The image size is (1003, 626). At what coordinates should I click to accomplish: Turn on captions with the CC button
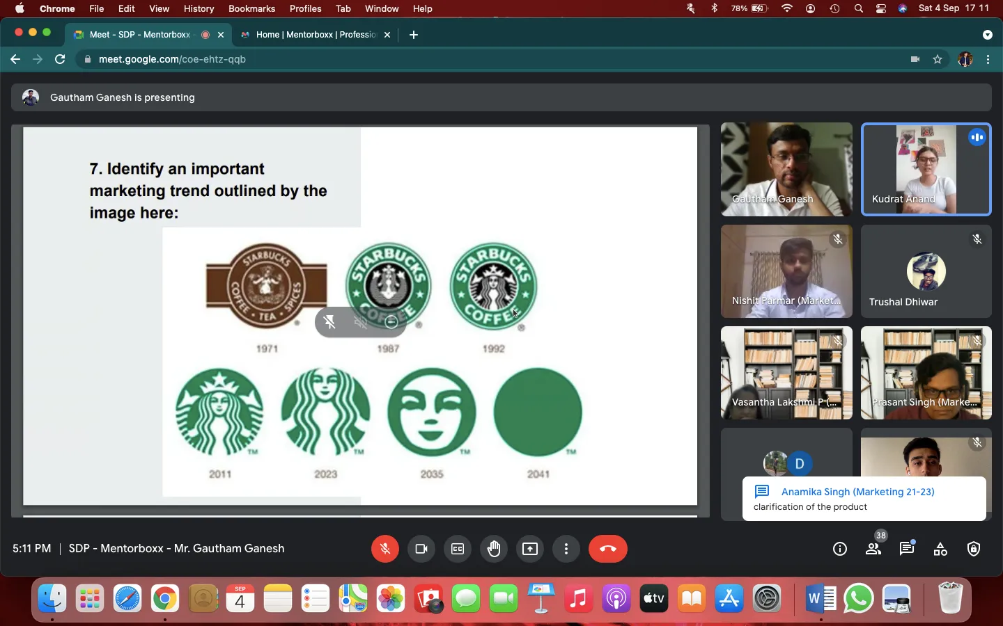point(458,549)
